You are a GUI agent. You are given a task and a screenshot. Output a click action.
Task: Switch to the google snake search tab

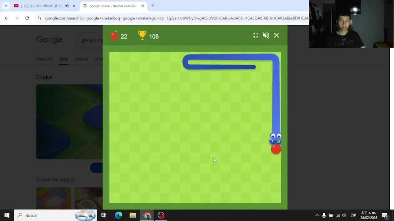coord(113,6)
